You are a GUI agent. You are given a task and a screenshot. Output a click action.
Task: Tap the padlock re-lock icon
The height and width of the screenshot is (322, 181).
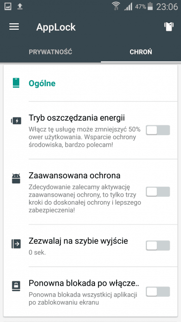pyautogui.click(x=16, y=286)
